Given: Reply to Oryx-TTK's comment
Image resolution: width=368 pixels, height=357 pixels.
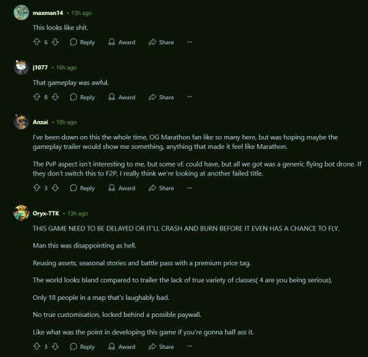Looking at the screenshot, I should (82, 347).
